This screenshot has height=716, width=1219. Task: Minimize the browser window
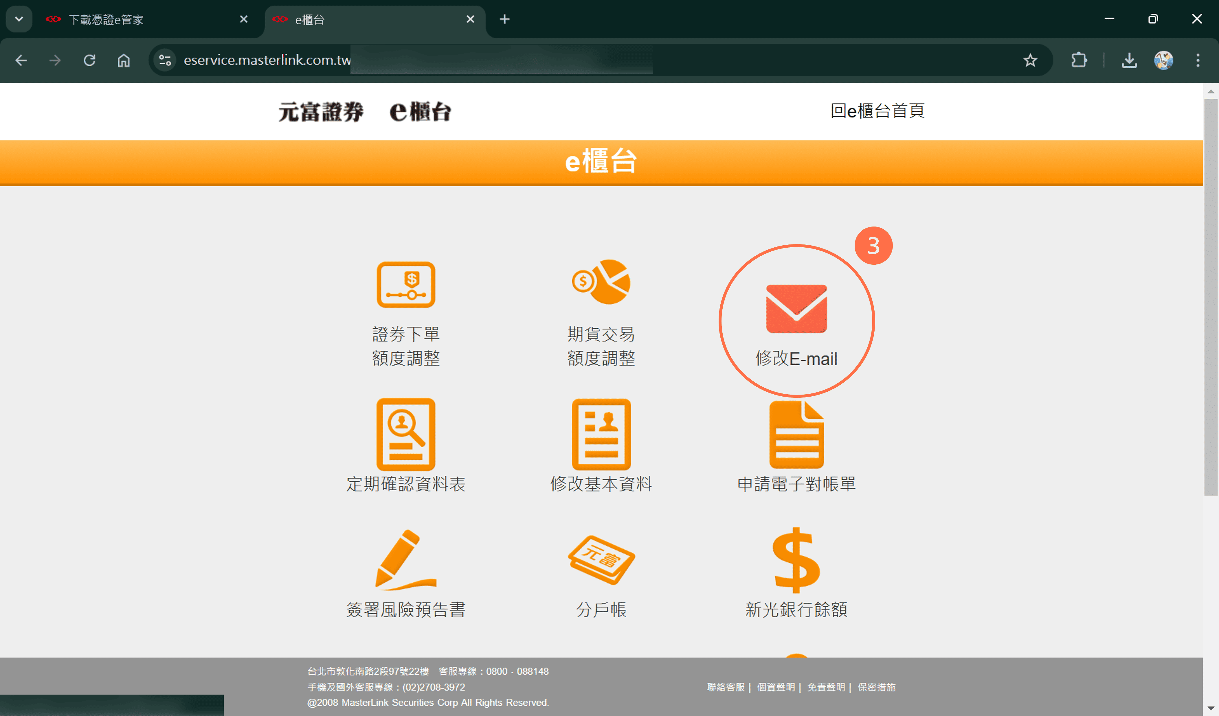tap(1109, 19)
